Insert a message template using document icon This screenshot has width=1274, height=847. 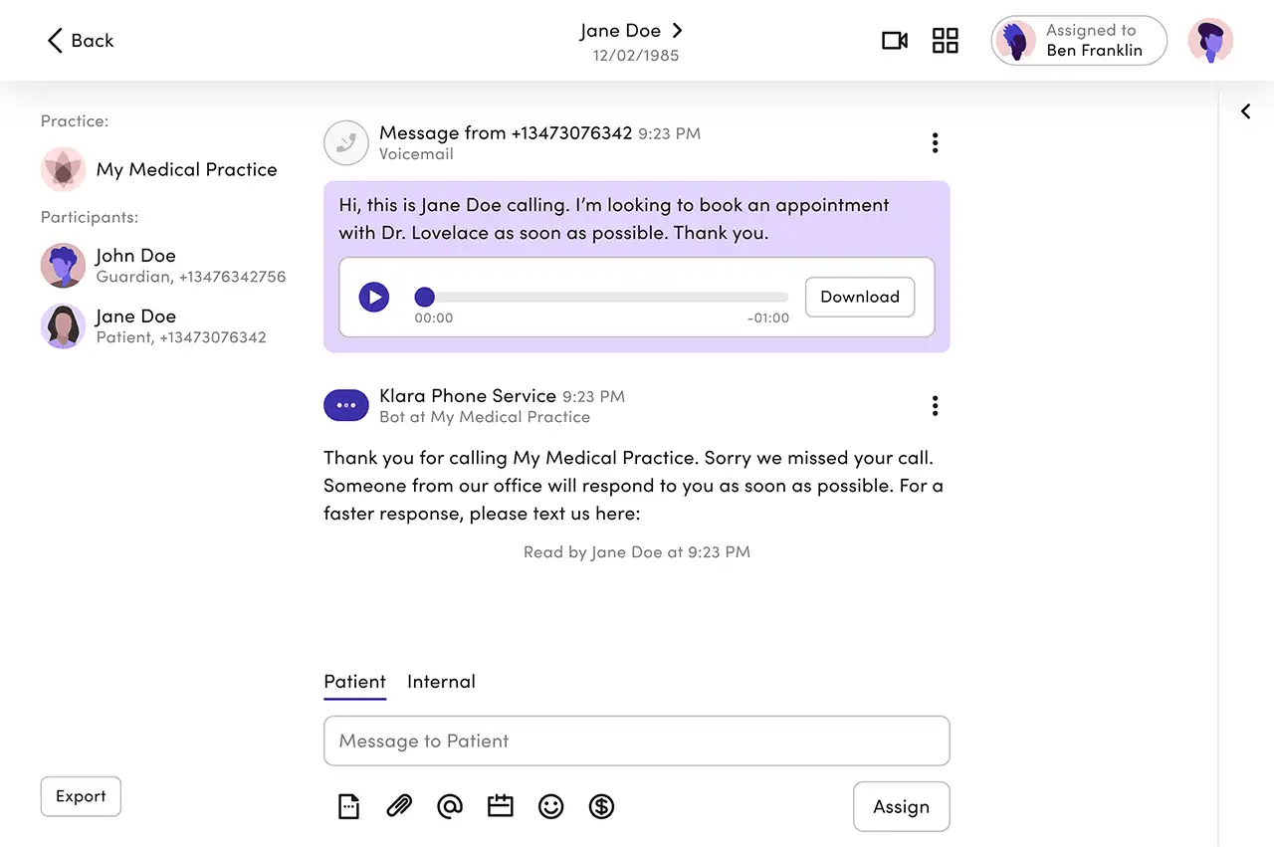tap(348, 806)
